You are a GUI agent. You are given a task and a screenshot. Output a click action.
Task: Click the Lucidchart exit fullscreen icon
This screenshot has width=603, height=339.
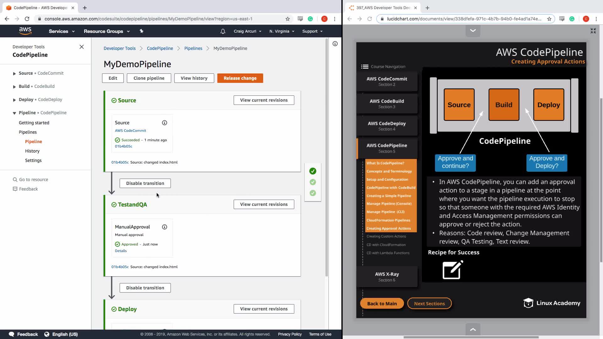[593, 31]
